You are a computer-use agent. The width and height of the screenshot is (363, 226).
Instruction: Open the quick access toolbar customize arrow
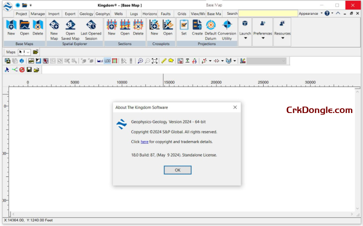coord(31,5)
